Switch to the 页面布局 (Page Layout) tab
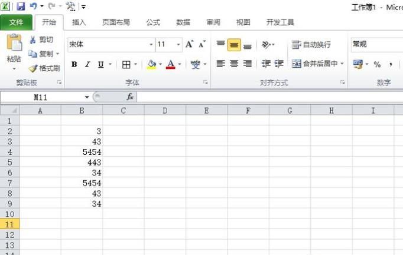This screenshot has width=403, height=255. coord(116,22)
